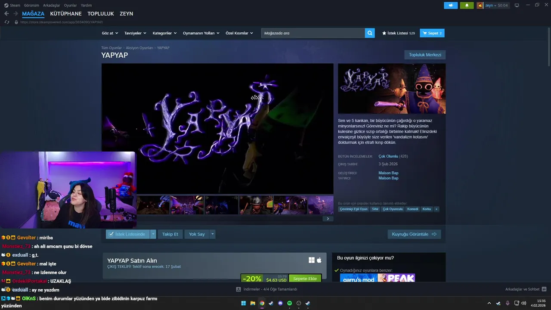The width and height of the screenshot is (551, 310).
Task: Click the Mağazada ara search field
Action: coord(313,33)
